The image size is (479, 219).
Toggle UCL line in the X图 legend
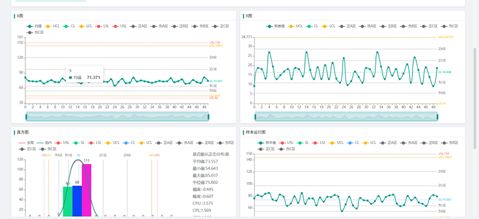point(52,27)
